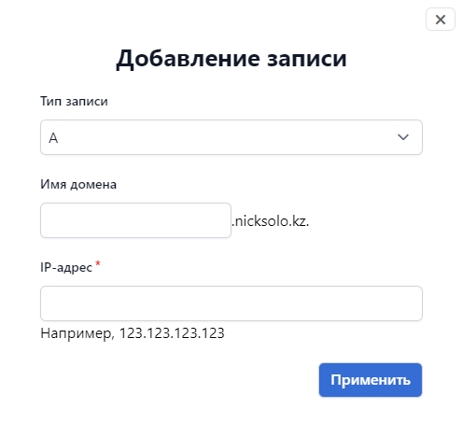Click the Добавление записи heading
462x437 pixels.
tap(231, 58)
